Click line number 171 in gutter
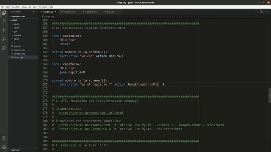271x152 pixels. (x=45, y=84)
